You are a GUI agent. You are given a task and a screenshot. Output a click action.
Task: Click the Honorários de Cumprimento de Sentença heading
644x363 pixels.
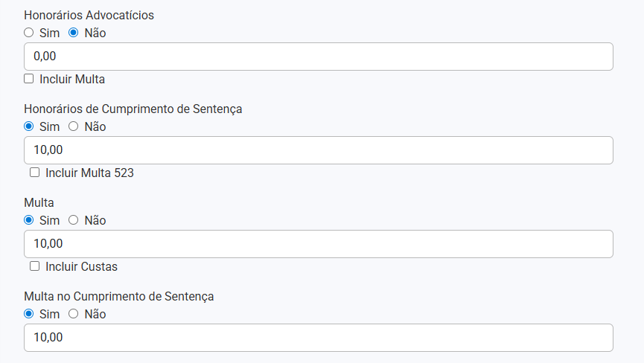coord(133,109)
